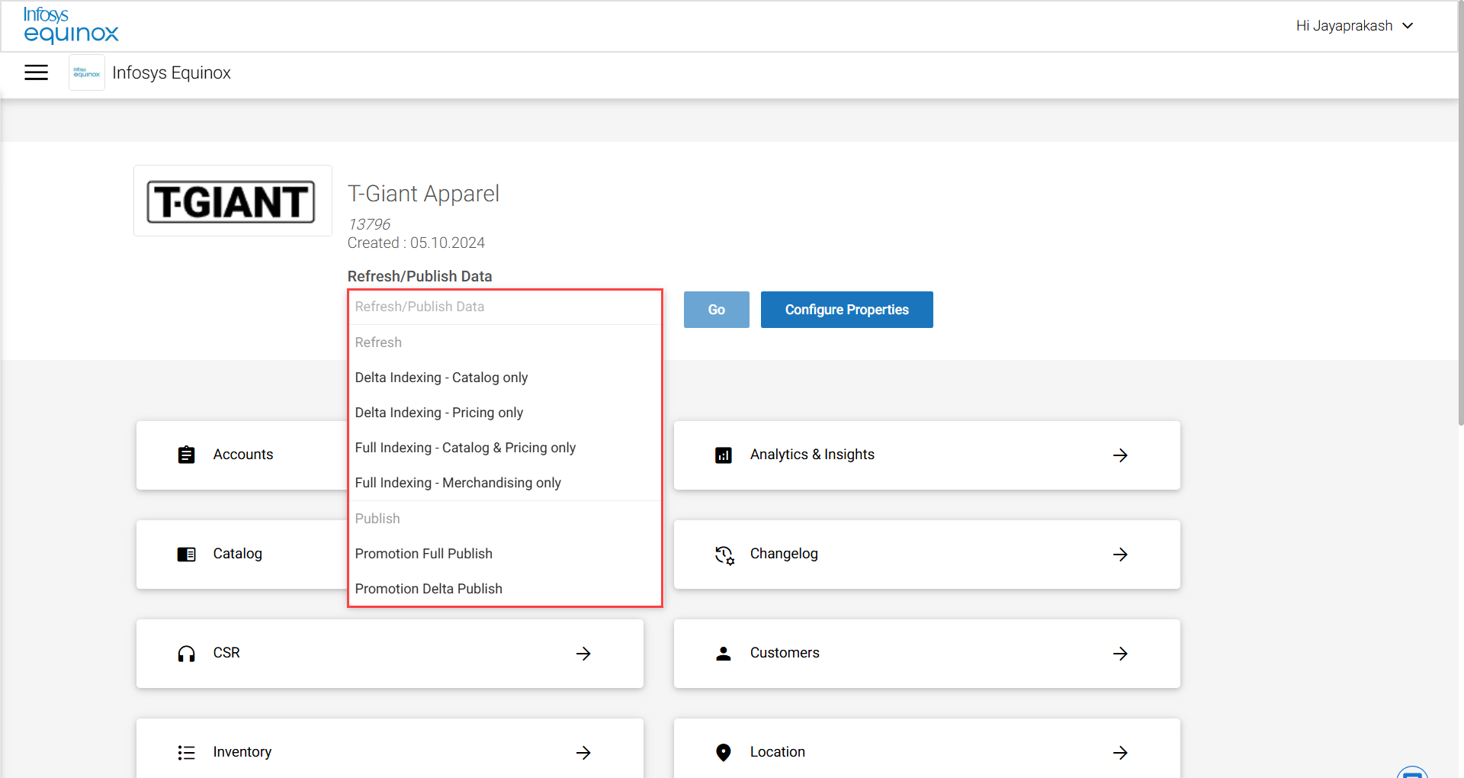
Task: Open the Catalog card
Action: coord(242,555)
